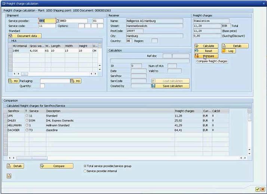Open search help icon next to Service provider
The height and width of the screenshot is (194, 267).
click(x=57, y=21)
